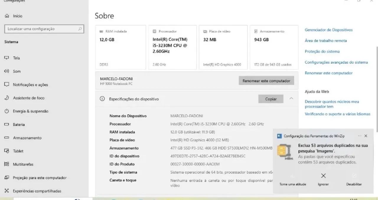Click the Processador card icon
The image size is (378, 200).
tap(154, 31)
